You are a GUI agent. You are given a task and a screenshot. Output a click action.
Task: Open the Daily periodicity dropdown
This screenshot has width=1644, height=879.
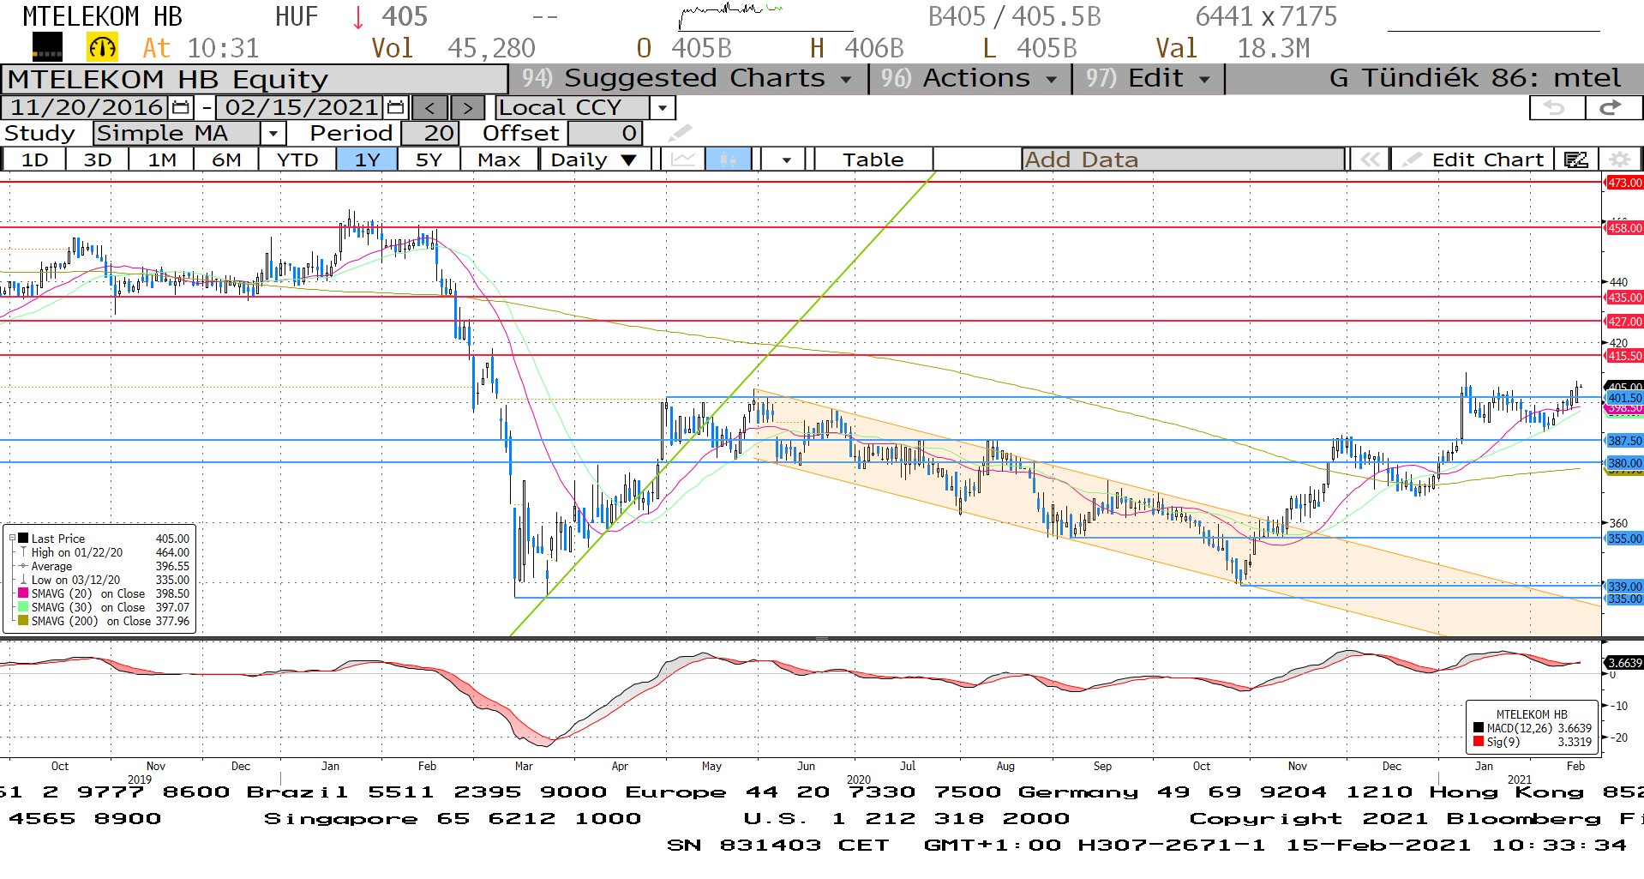pyautogui.click(x=594, y=160)
